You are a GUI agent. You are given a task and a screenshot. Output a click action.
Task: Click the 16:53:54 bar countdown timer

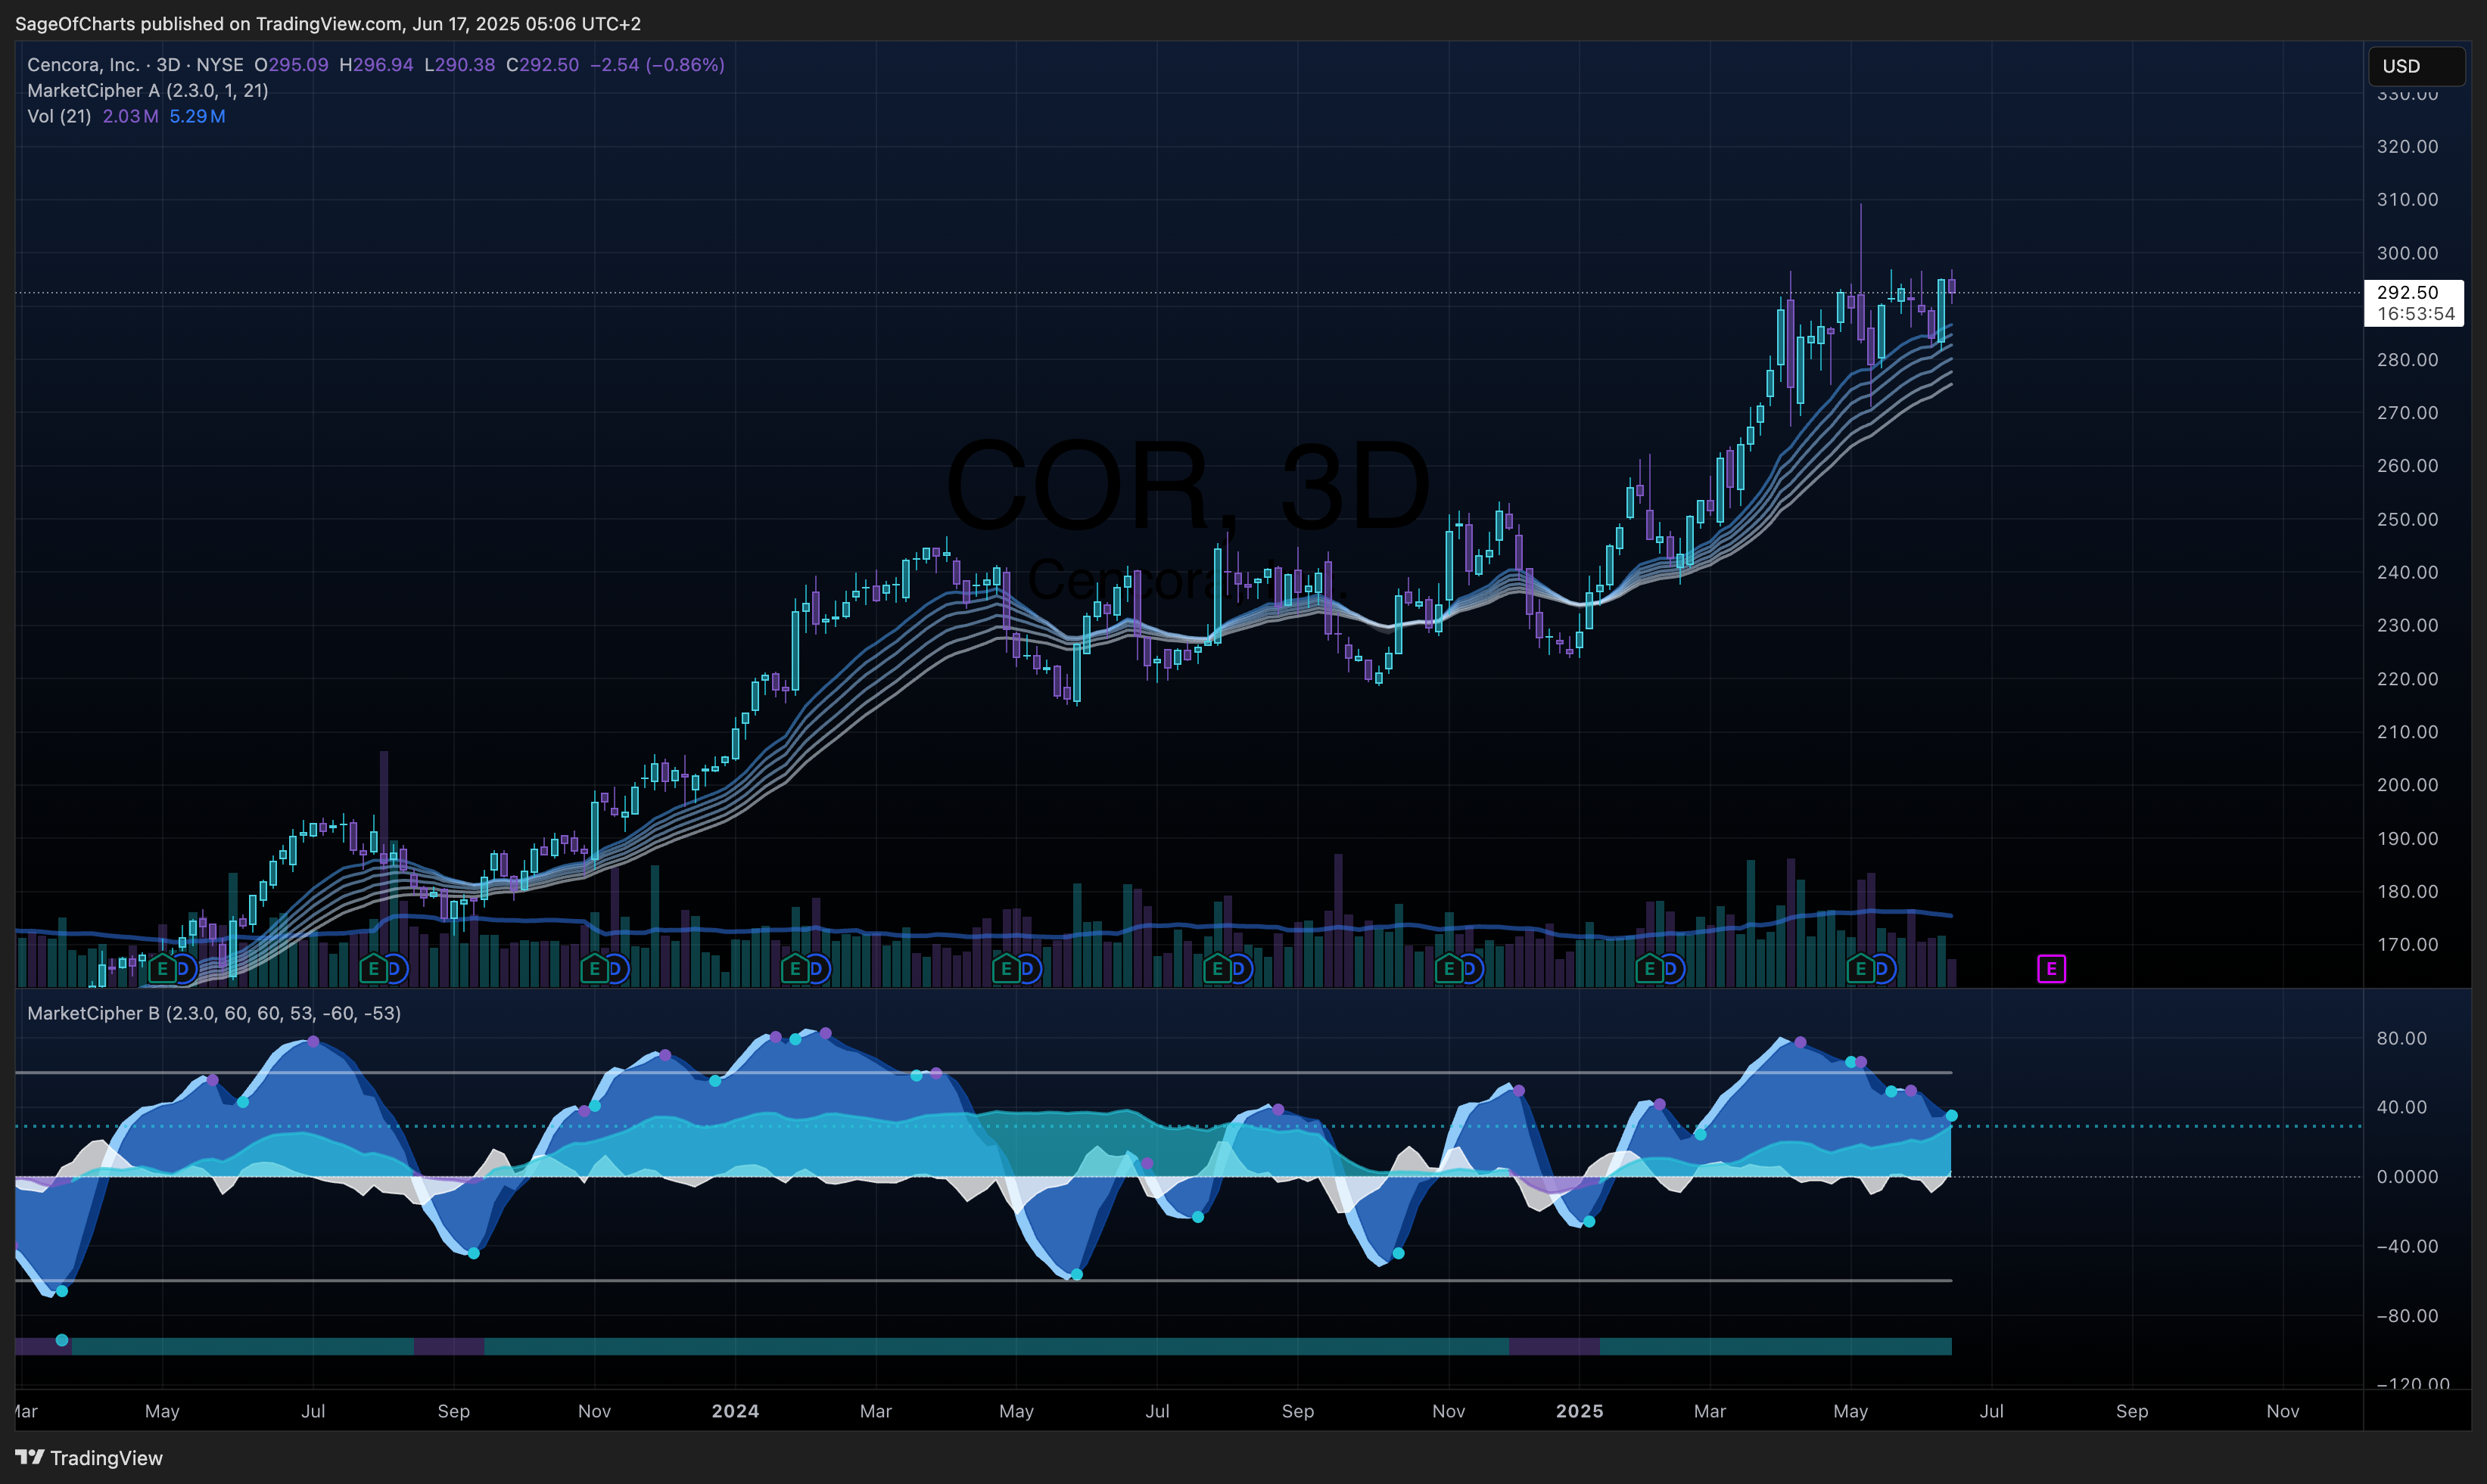pos(2416,314)
